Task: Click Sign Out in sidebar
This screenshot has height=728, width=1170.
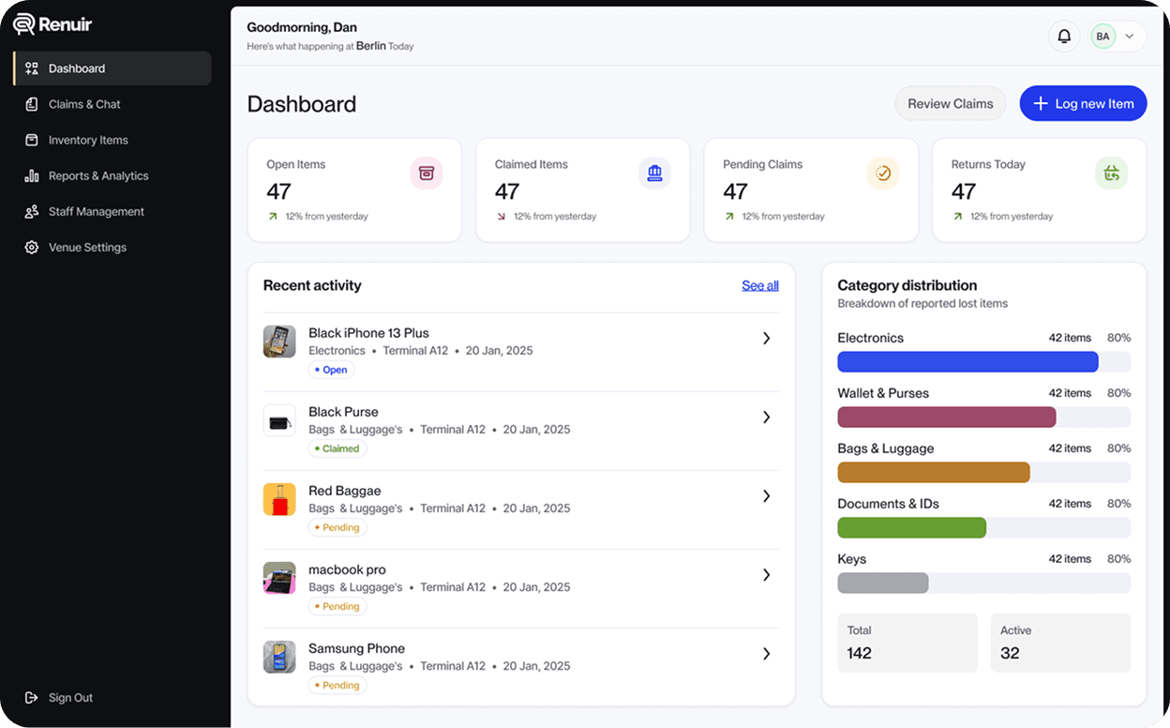Action: tap(60, 698)
